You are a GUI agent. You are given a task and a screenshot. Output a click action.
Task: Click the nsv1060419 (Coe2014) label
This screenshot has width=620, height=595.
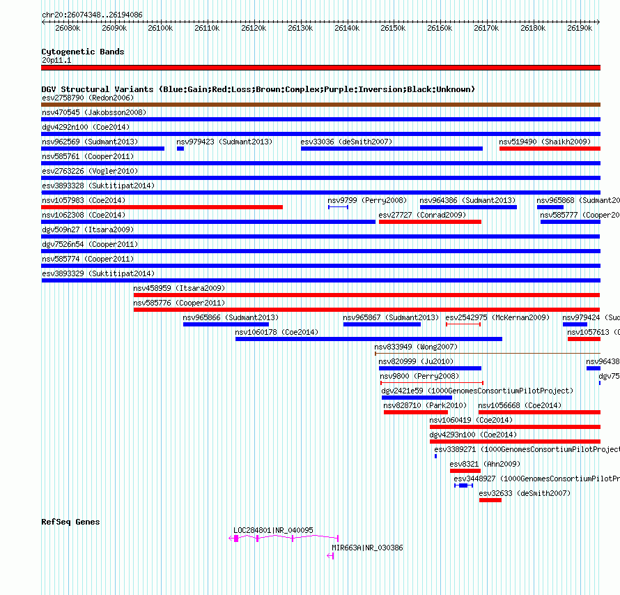coord(471,420)
